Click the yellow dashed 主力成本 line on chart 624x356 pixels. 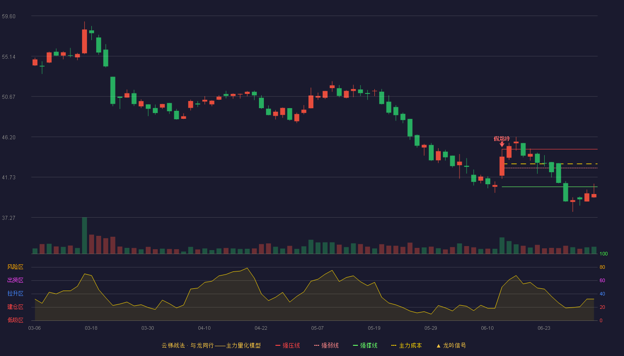click(x=550, y=164)
